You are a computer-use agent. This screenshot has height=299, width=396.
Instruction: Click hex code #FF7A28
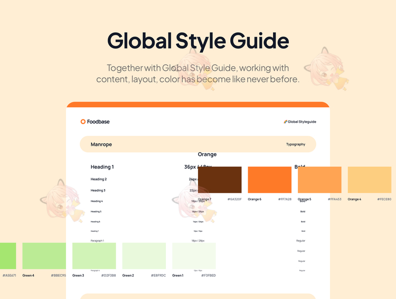pyautogui.click(x=285, y=199)
